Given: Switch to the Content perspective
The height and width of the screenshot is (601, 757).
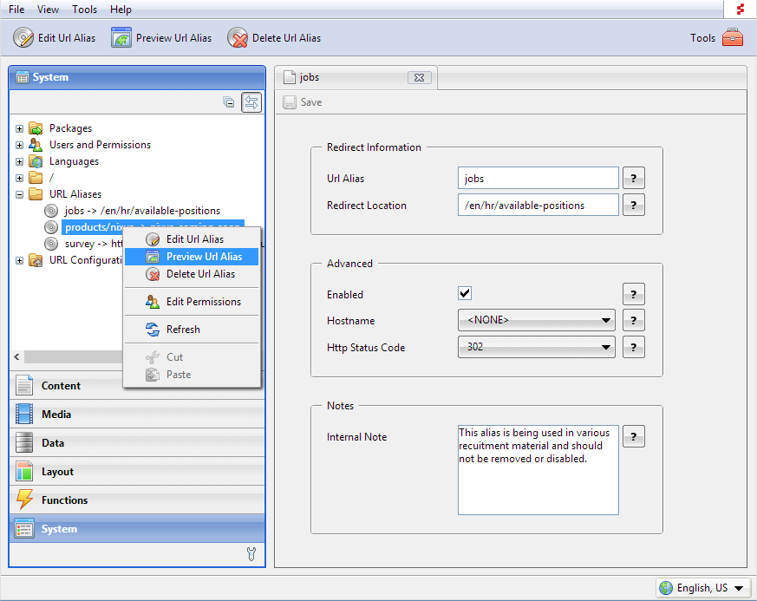Looking at the screenshot, I should point(61,386).
